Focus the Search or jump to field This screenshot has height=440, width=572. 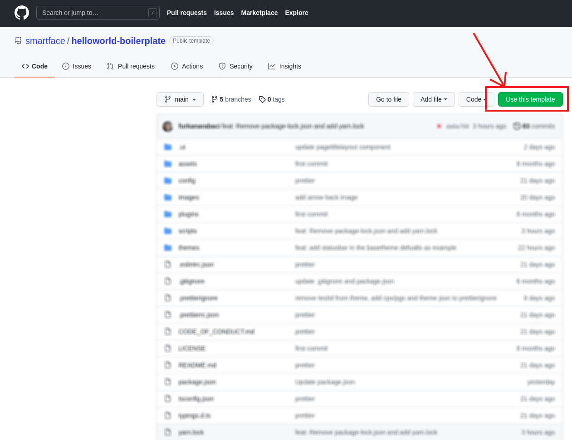(x=98, y=13)
